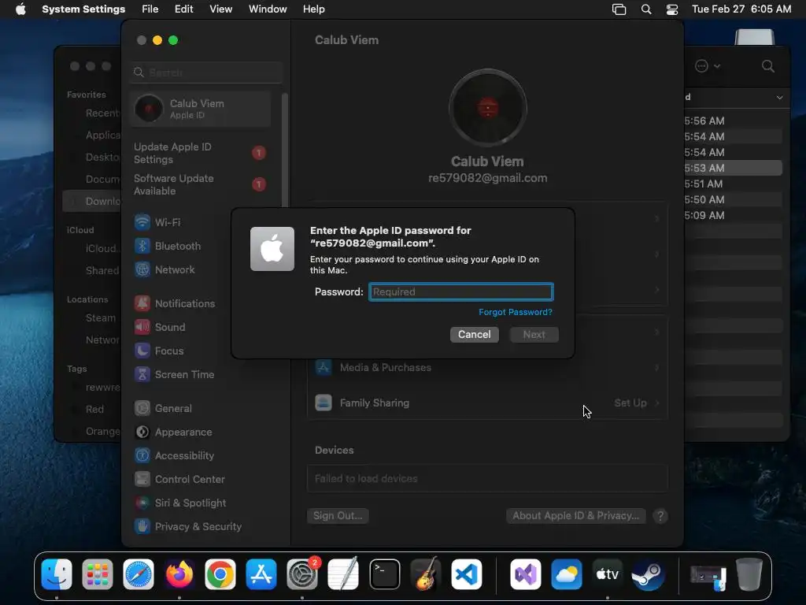Open the Trash in the Dock
This screenshot has width=806, height=605.
pos(749,574)
